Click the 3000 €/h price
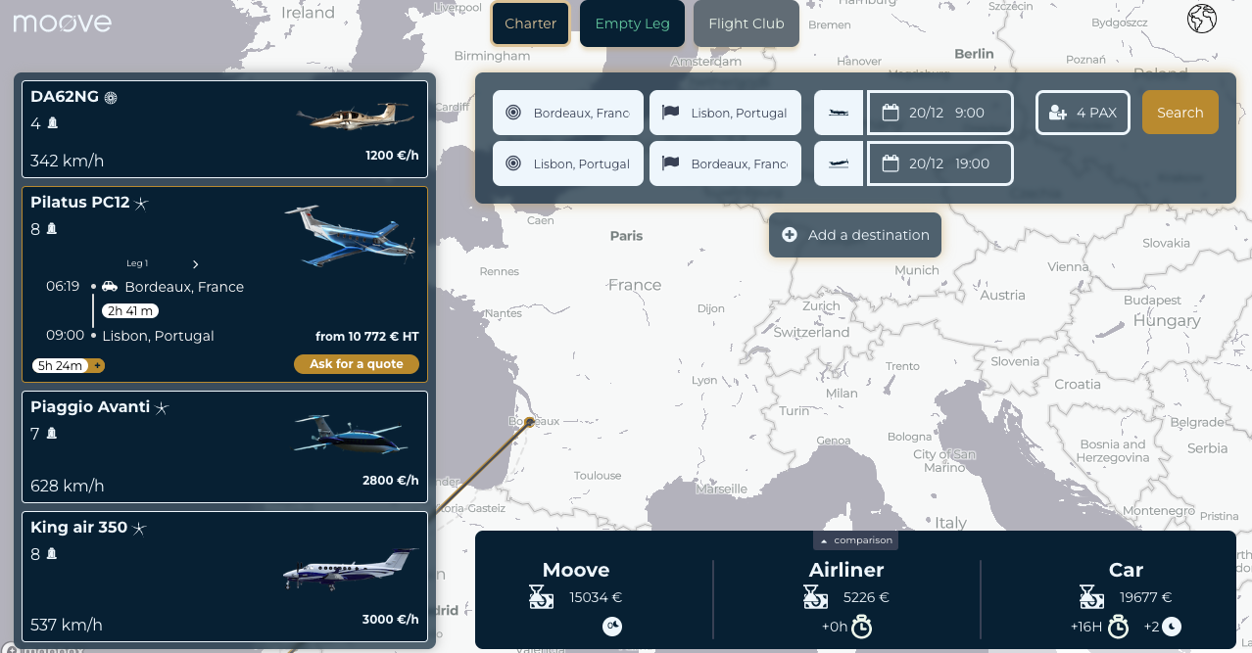Image resolution: width=1252 pixels, height=653 pixels. 391,619
